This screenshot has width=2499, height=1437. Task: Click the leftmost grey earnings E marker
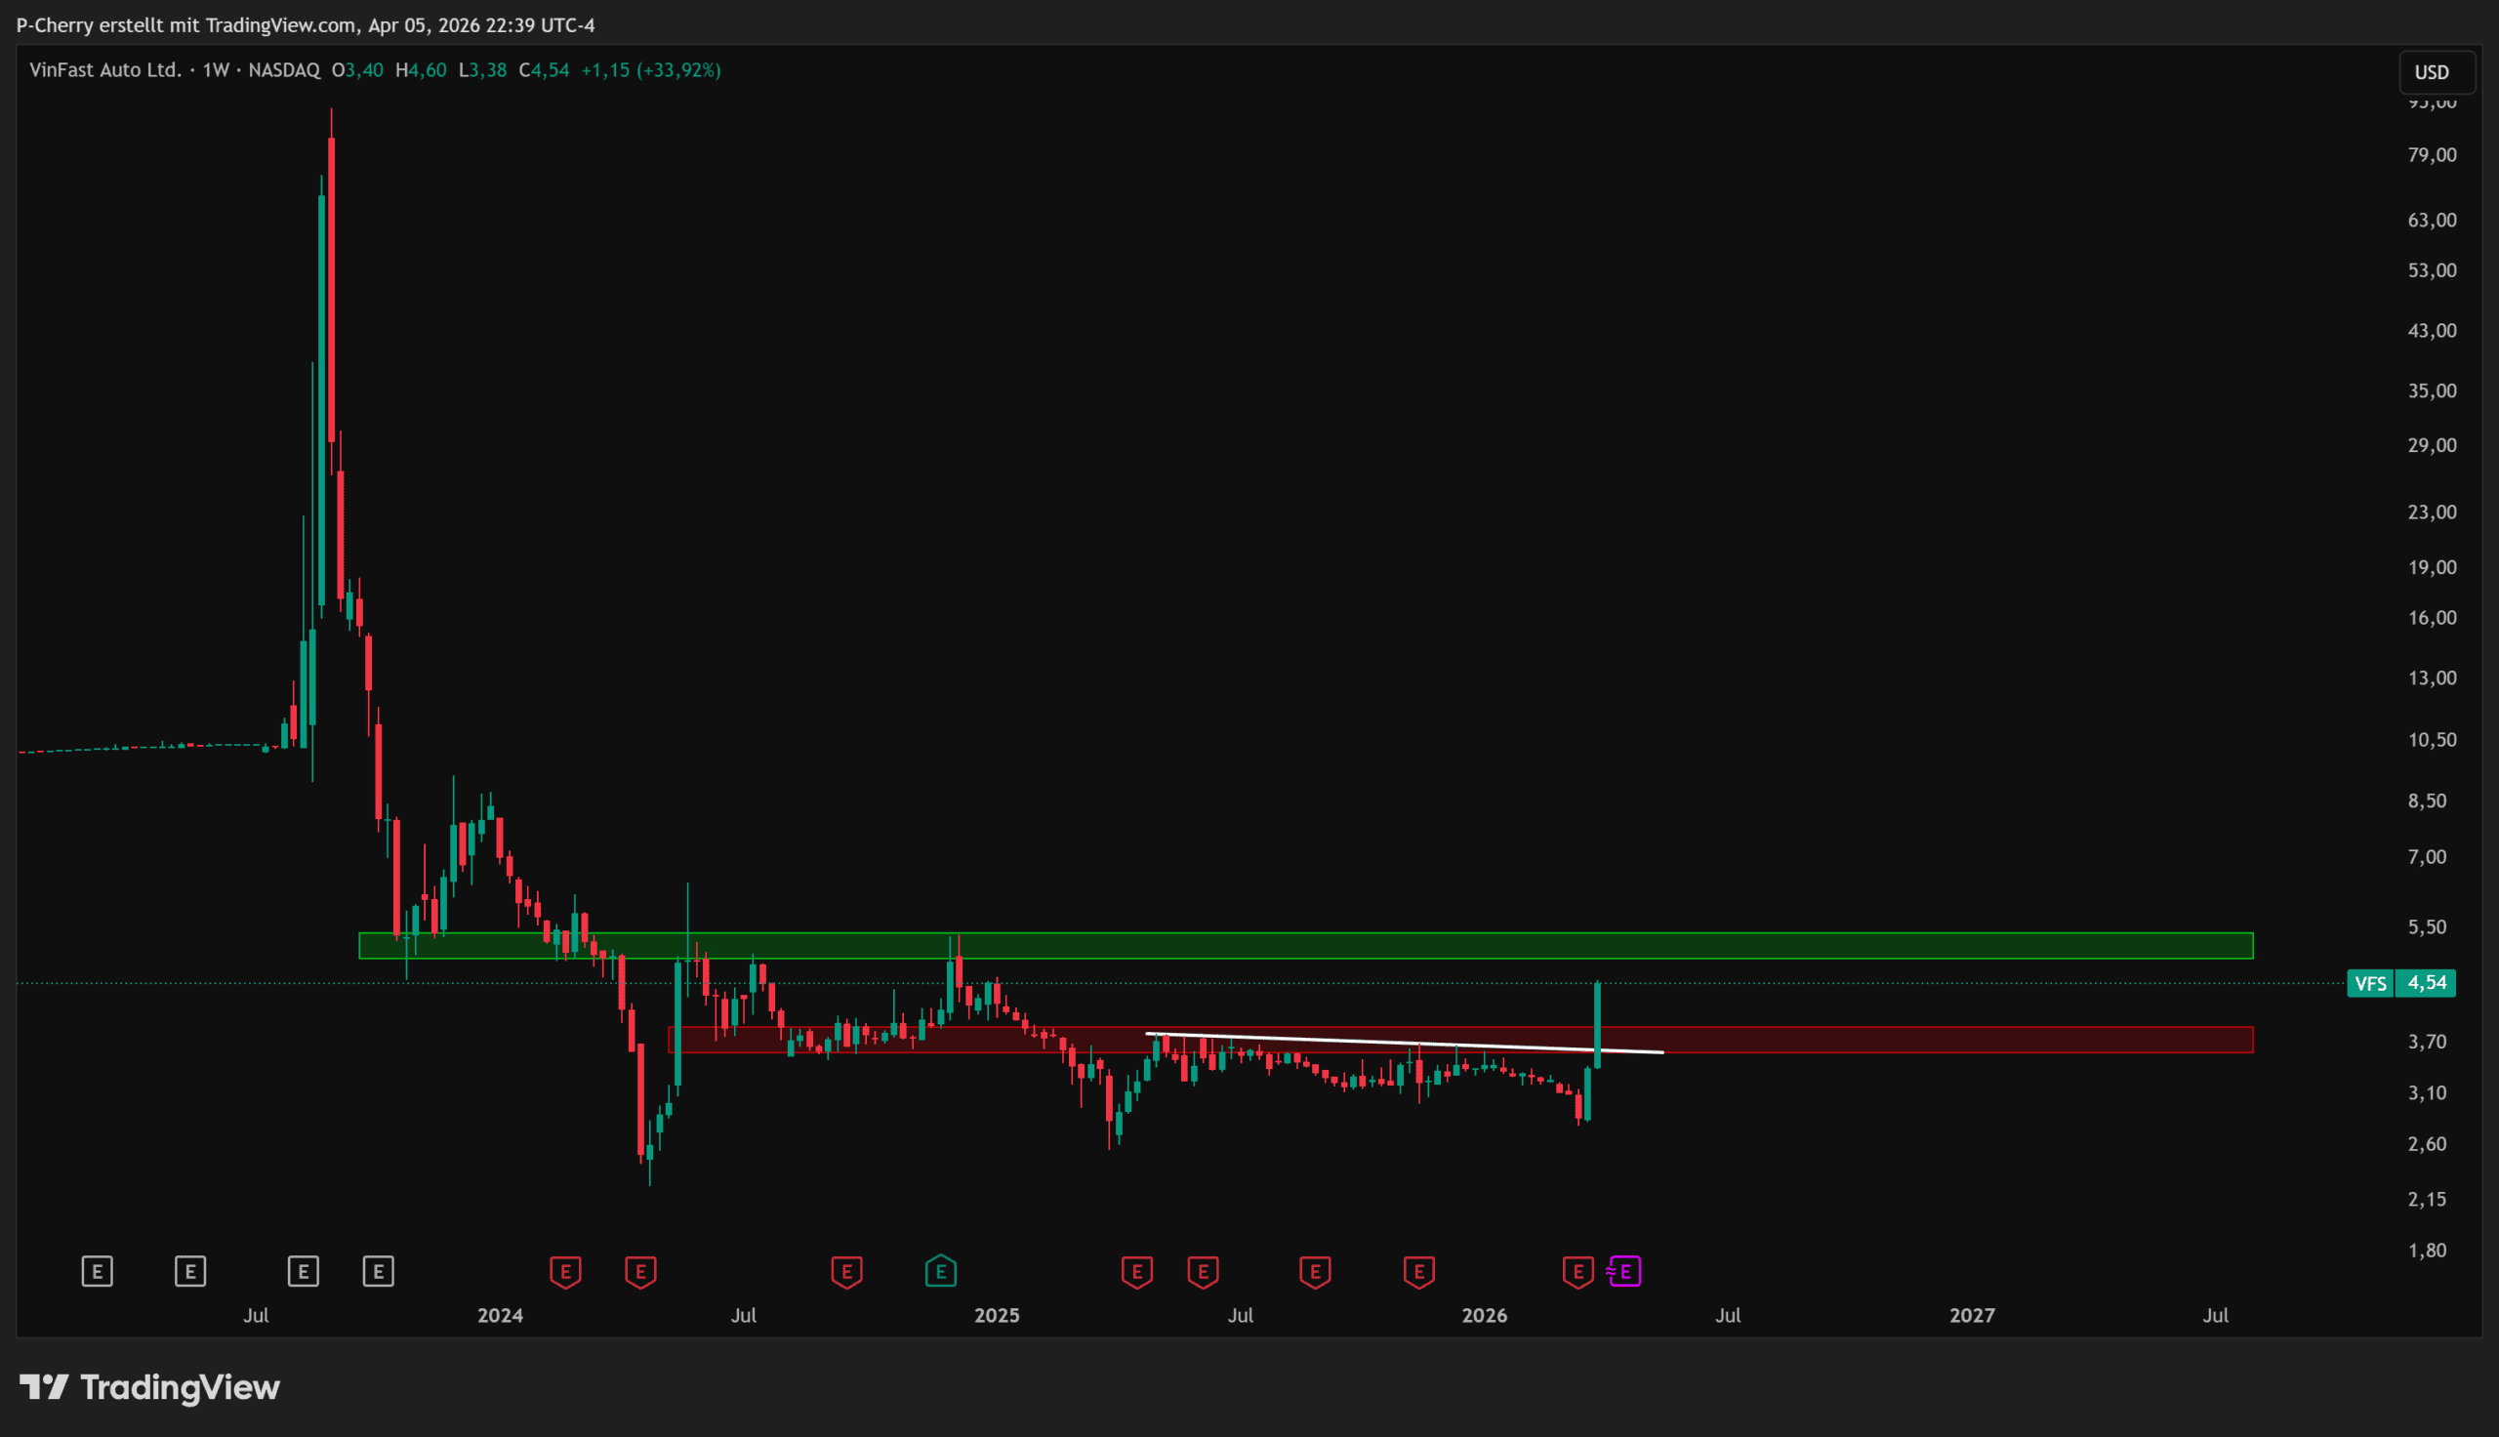pos(97,1271)
